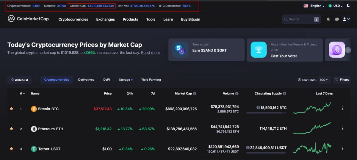Viewport: 357px width, 160px height.
Task: Toggle dark mode moon icon
Action: (x=348, y=6)
